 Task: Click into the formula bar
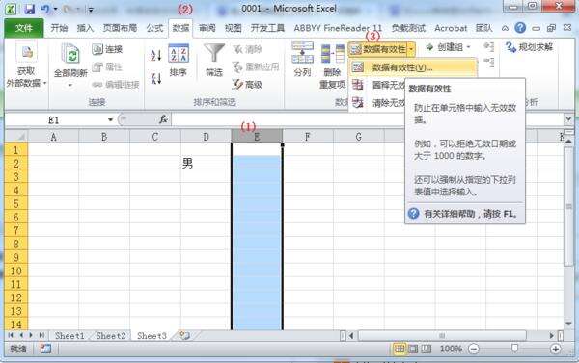click(x=368, y=119)
